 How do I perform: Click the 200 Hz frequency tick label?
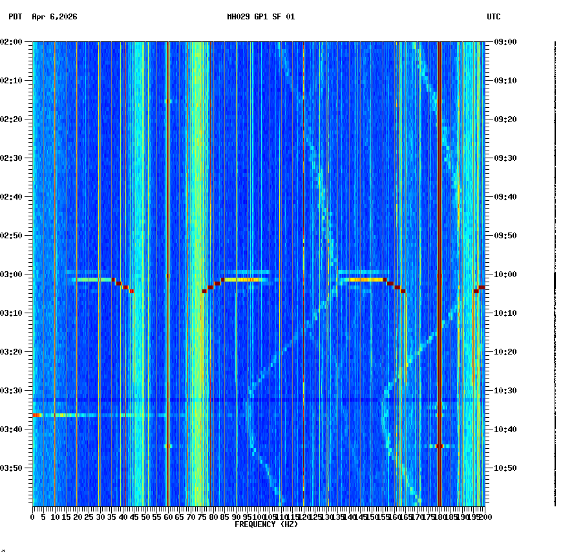tap(483, 517)
